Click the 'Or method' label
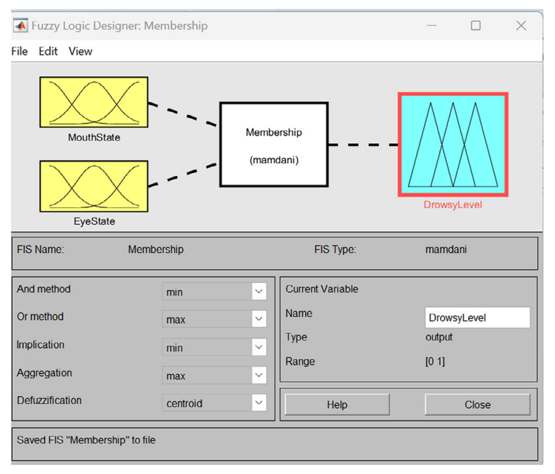The image size is (555, 474). pyautogui.click(x=40, y=317)
